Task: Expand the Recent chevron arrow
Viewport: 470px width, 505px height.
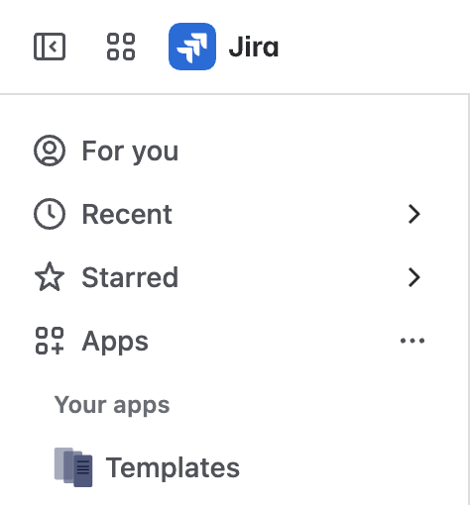Action: pyautogui.click(x=413, y=214)
